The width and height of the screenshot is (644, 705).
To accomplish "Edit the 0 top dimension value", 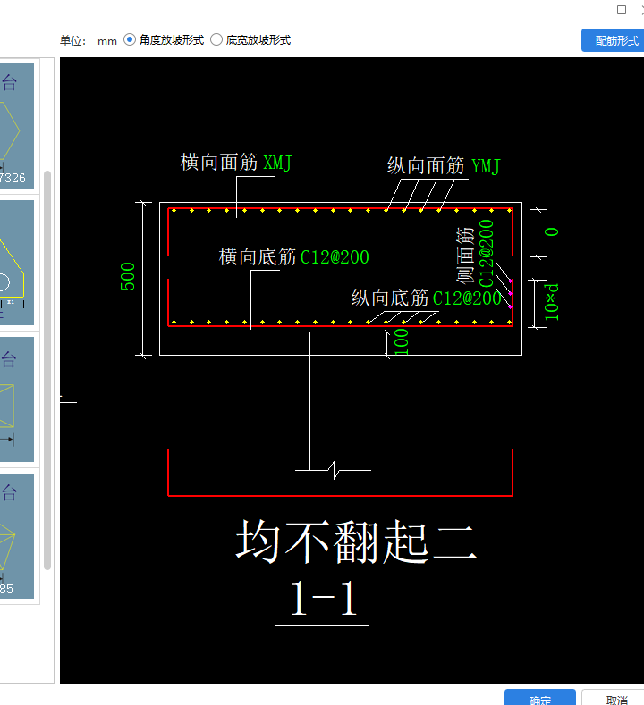I will pos(551,232).
